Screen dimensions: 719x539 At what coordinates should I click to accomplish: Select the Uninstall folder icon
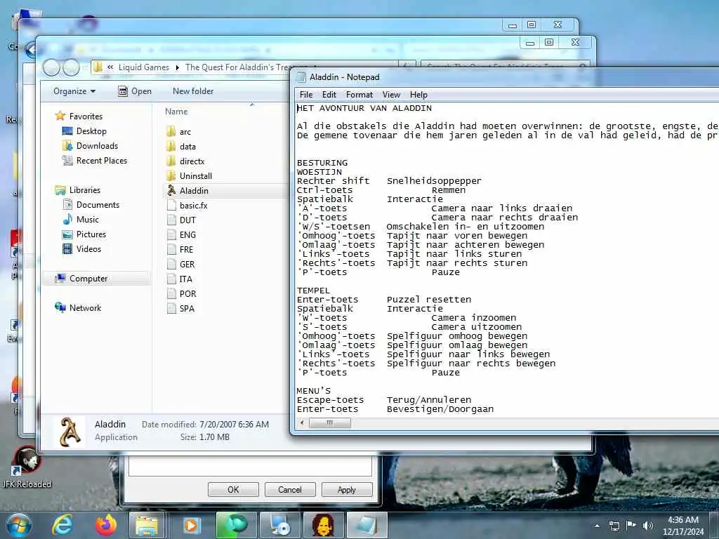coord(171,176)
